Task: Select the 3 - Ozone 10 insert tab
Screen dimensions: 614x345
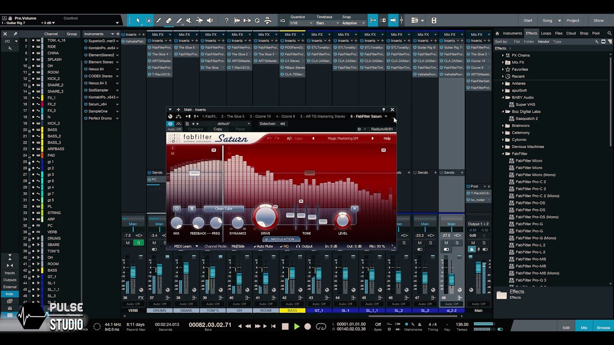Action: [260, 116]
